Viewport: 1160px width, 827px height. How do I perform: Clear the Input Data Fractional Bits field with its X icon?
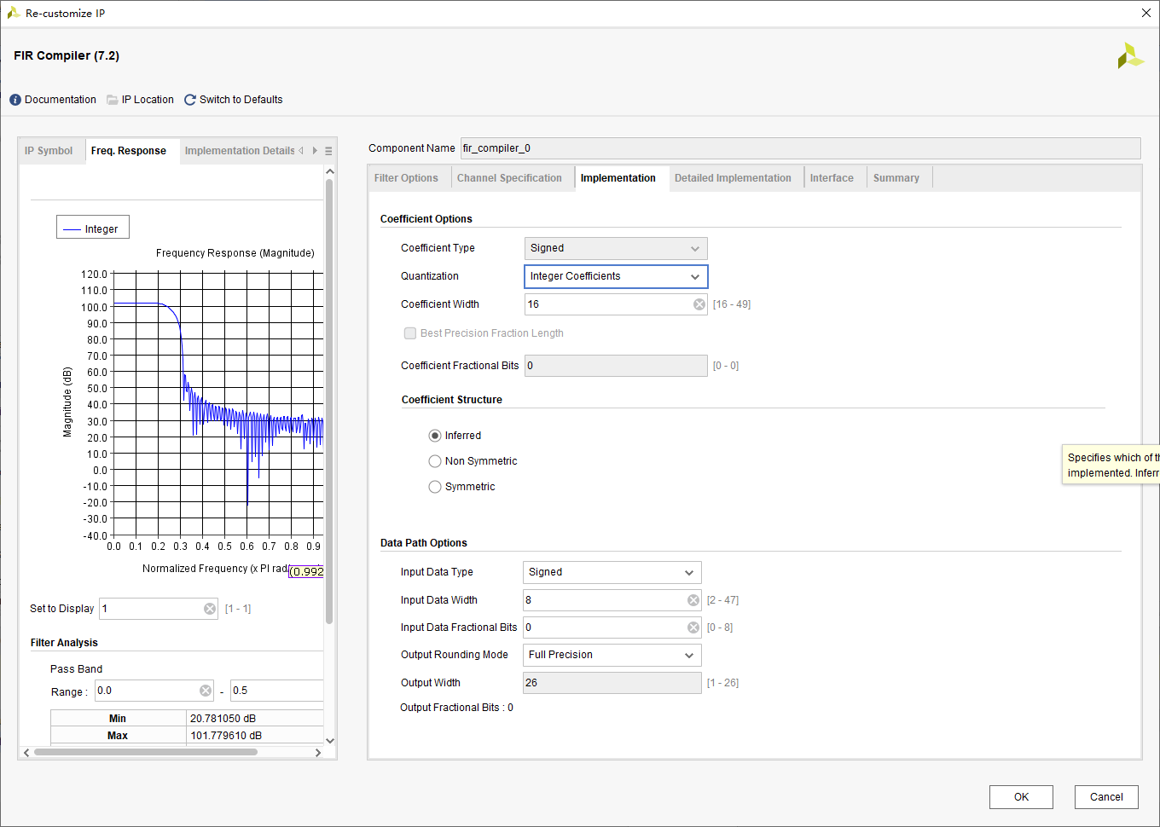[693, 627]
